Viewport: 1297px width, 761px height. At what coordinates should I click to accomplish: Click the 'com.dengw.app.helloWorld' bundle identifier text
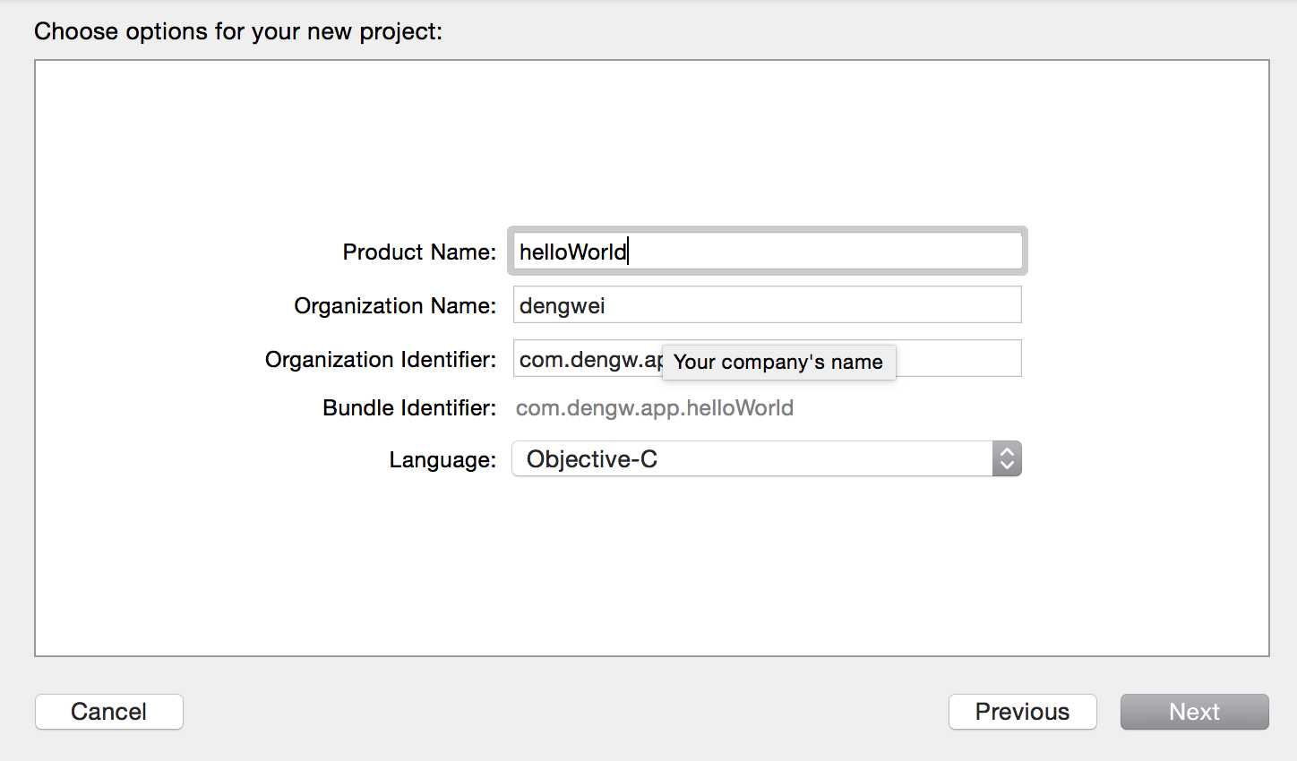pos(655,408)
